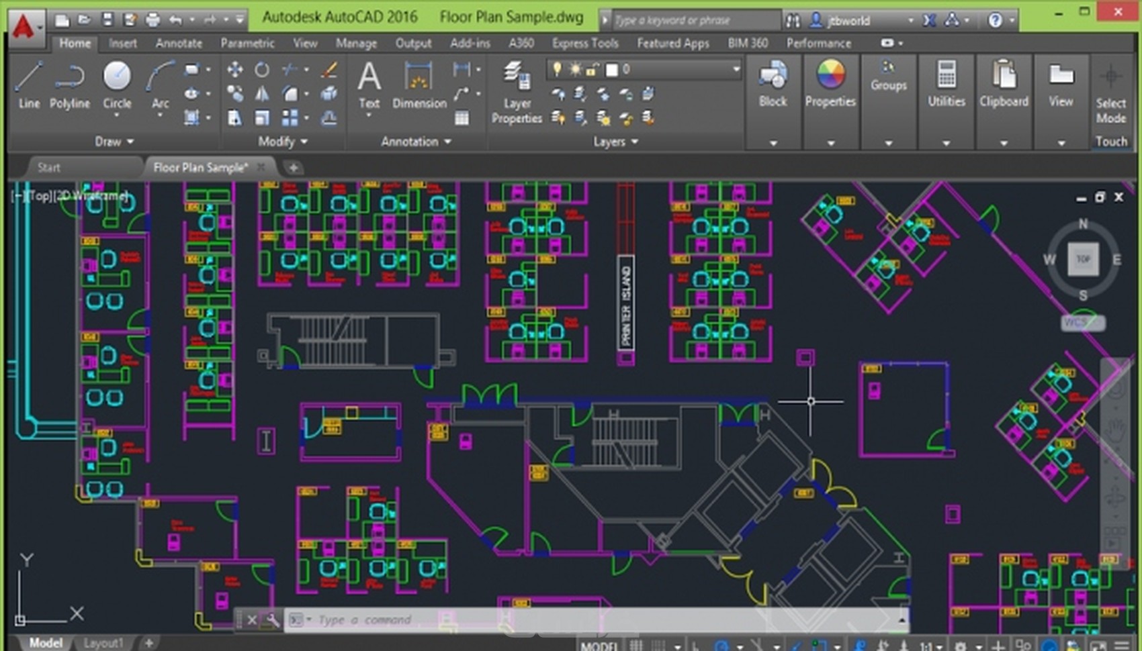Toggle the current layer lock icon
The height and width of the screenshot is (651, 1142).
592,69
